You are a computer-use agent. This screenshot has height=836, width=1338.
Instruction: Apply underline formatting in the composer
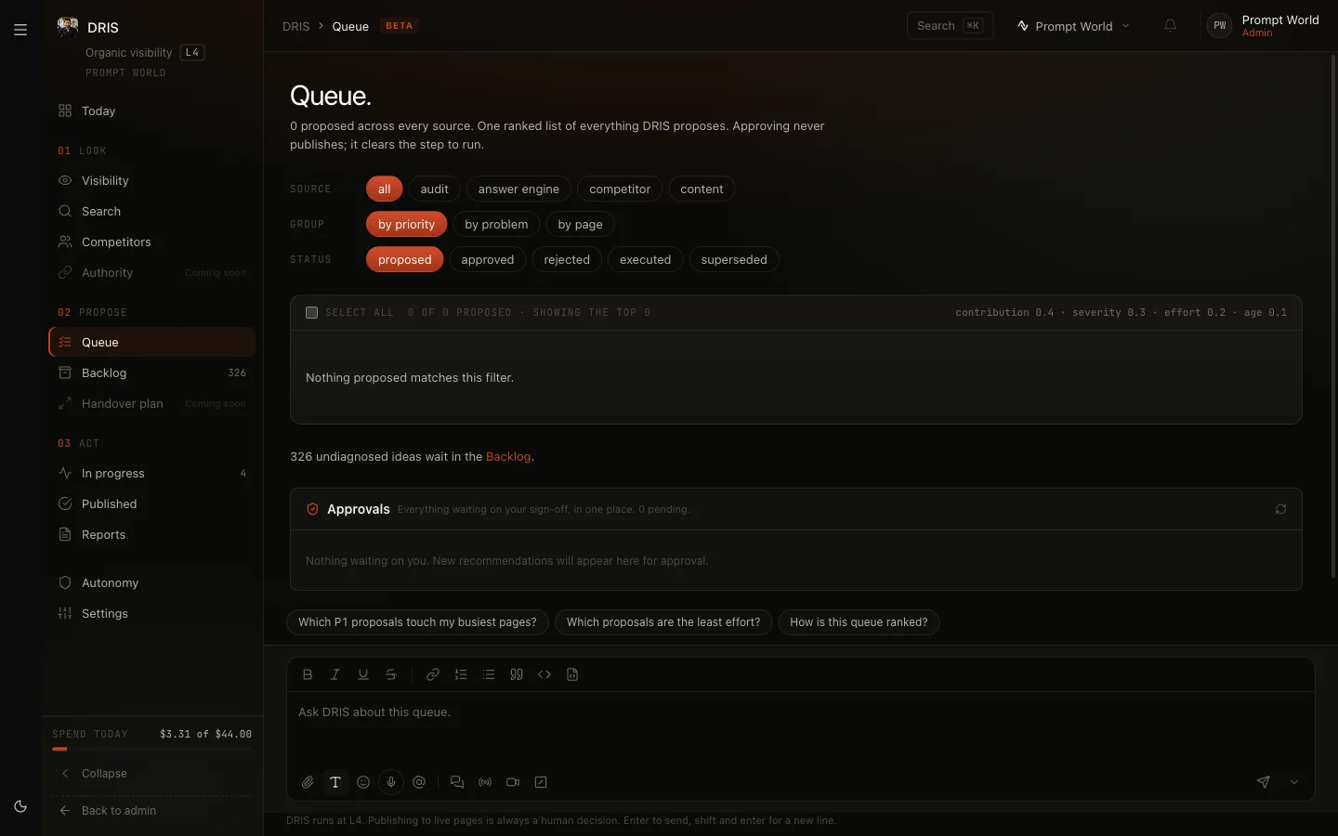[363, 674]
